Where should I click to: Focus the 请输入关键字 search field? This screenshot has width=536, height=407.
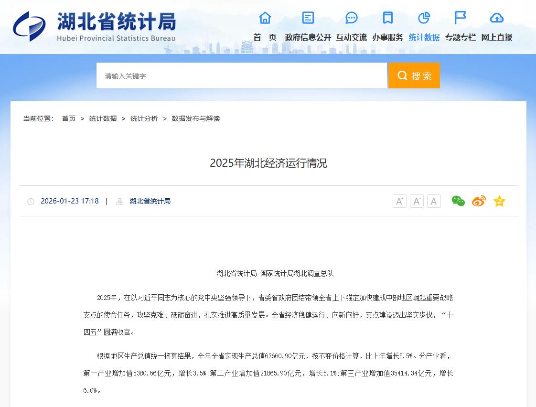tap(241, 76)
